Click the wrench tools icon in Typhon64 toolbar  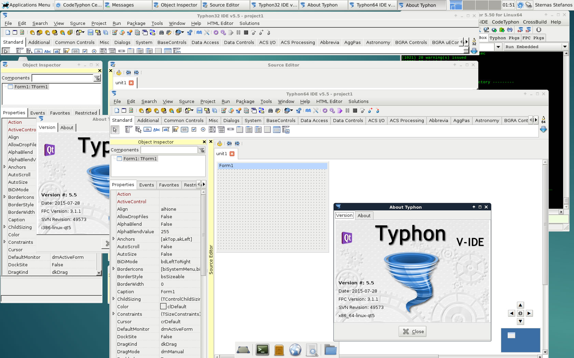click(x=316, y=110)
